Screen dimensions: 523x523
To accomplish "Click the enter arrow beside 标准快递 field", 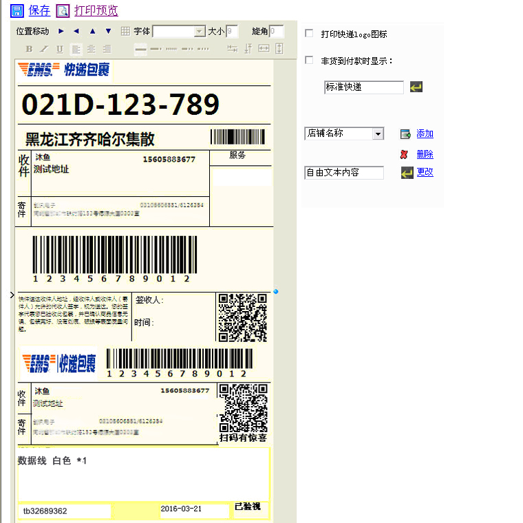I will pyautogui.click(x=416, y=87).
